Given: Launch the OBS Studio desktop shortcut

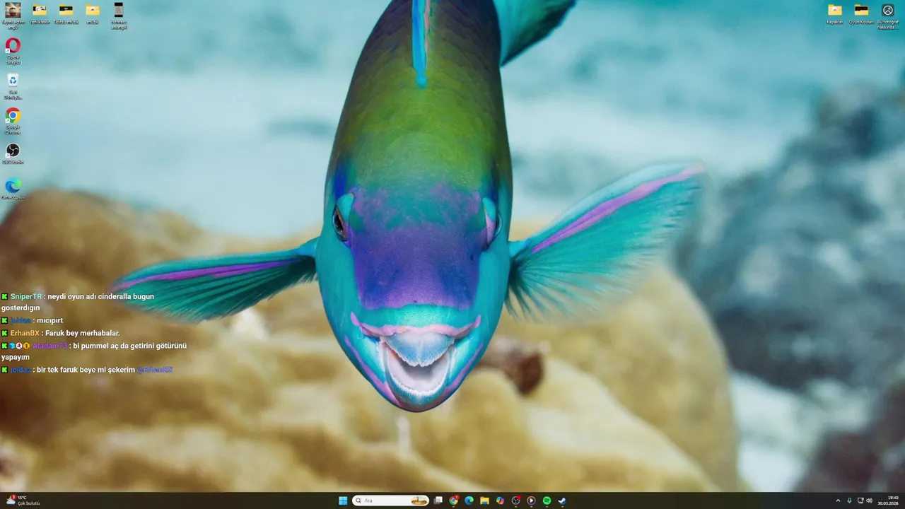Looking at the screenshot, I should [13, 153].
